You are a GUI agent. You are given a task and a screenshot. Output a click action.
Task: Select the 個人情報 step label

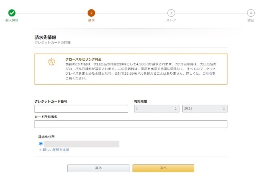tap(12, 20)
